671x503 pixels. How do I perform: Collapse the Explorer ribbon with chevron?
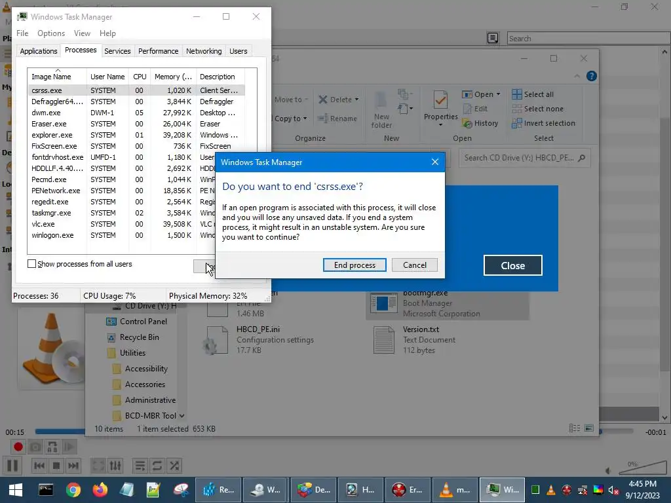click(x=577, y=76)
